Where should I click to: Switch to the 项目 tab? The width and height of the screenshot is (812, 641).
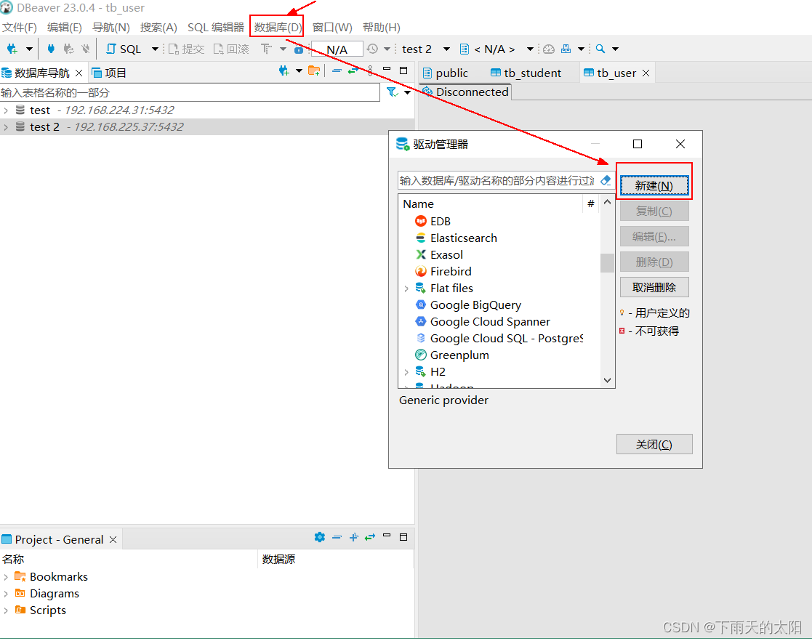(109, 73)
